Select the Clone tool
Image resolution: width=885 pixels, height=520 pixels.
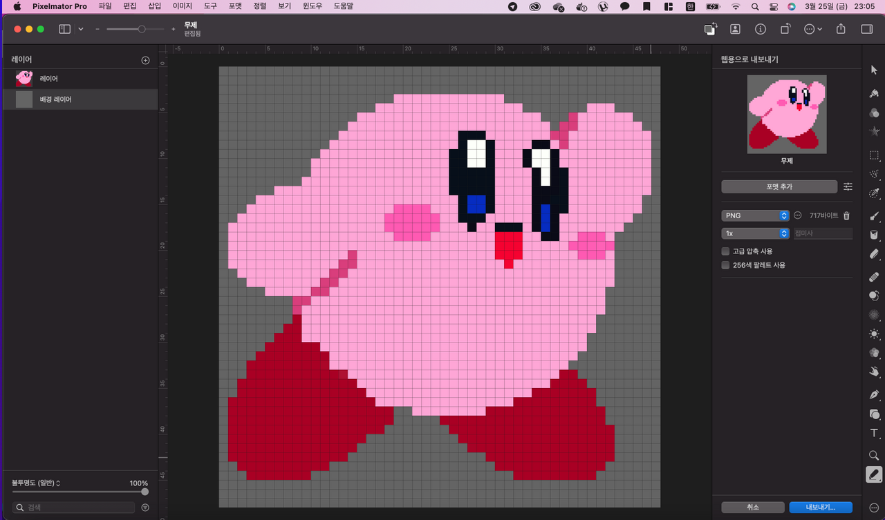874,296
